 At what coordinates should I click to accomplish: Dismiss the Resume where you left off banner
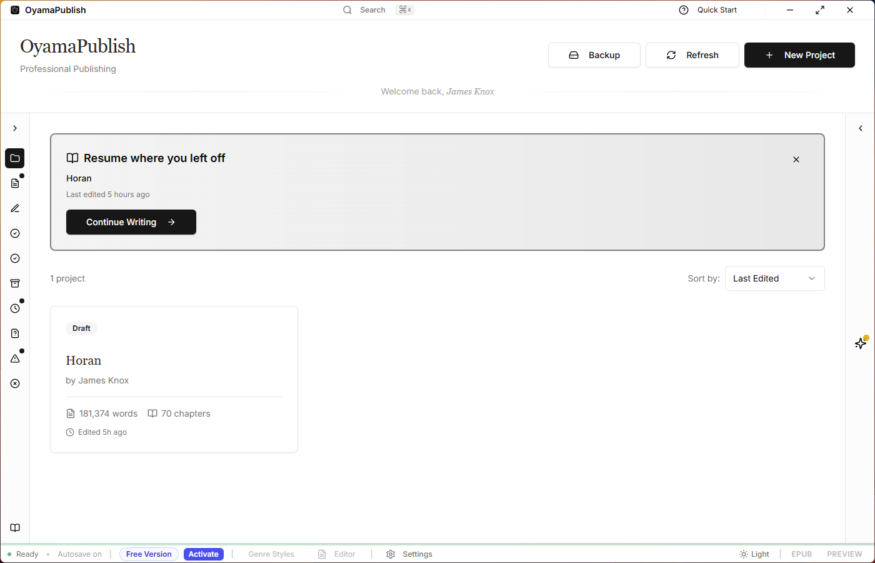click(796, 160)
